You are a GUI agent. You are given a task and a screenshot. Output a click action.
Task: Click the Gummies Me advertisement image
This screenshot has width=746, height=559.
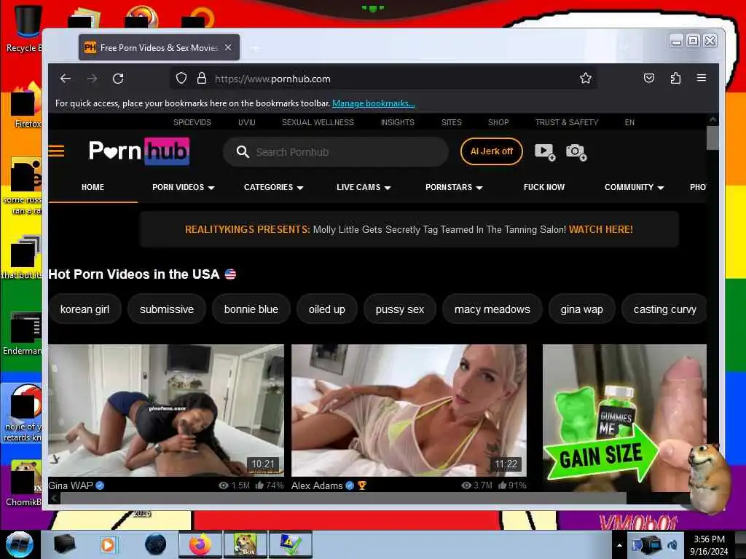tap(624, 418)
